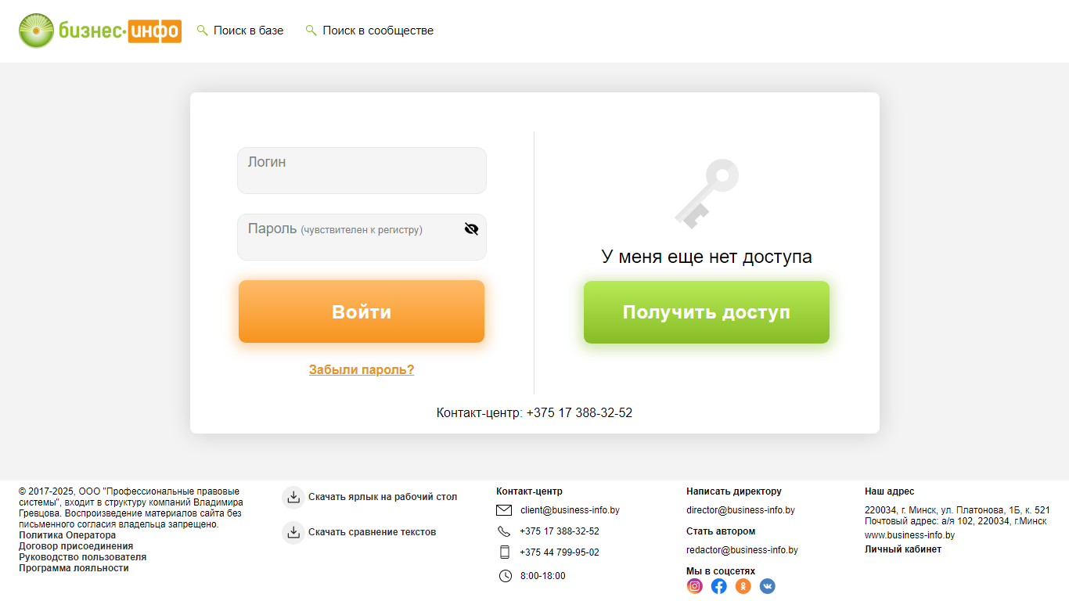The image size is (1069, 601).
Task: Click magnifier icon beside Поиск в базе
Action: coord(203,31)
